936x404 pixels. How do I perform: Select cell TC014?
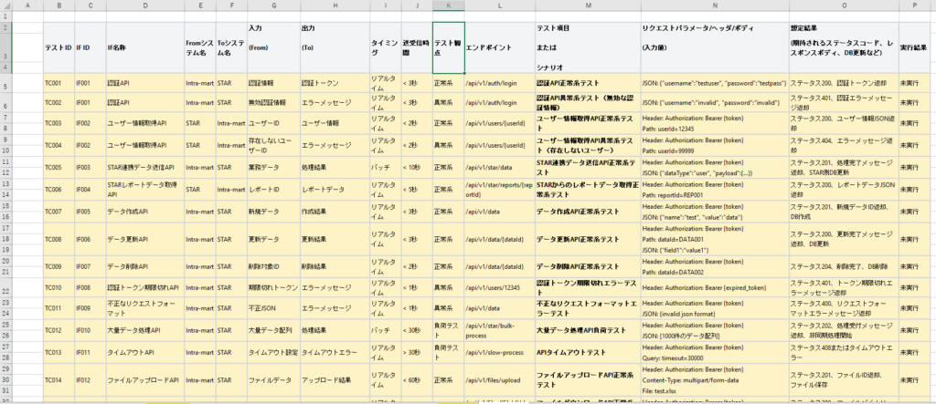tap(59, 379)
